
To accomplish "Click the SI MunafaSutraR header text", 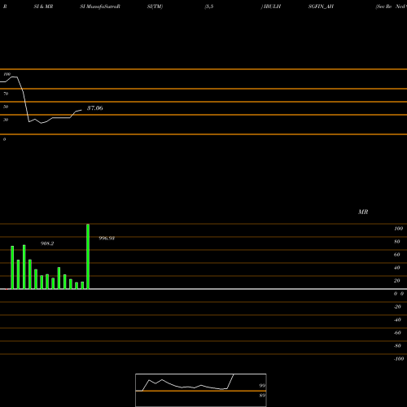I will point(100,7).
